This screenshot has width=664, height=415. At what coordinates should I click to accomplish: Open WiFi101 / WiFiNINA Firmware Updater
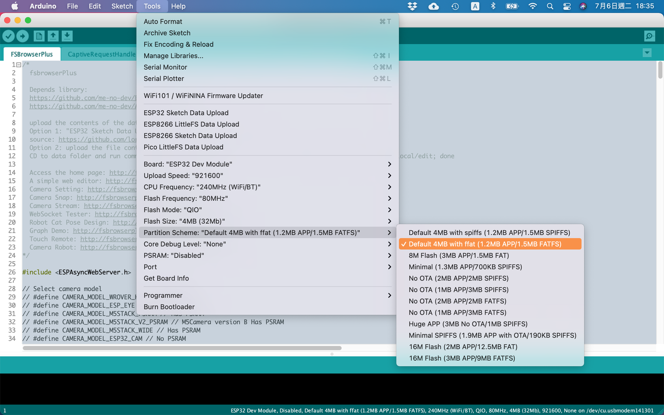(x=267, y=96)
